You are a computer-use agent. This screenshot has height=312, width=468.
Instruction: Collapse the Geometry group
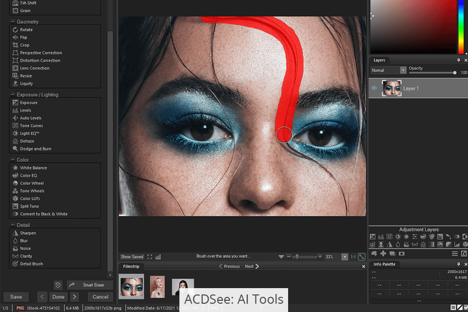click(x=13, y=21)
